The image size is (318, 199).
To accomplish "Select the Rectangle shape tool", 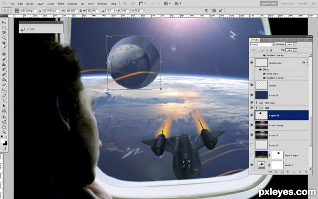I will click(4, 111).
